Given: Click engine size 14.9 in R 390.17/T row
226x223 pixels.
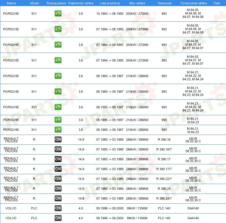Looking at the screenshot, I should (x=81, y=169).
